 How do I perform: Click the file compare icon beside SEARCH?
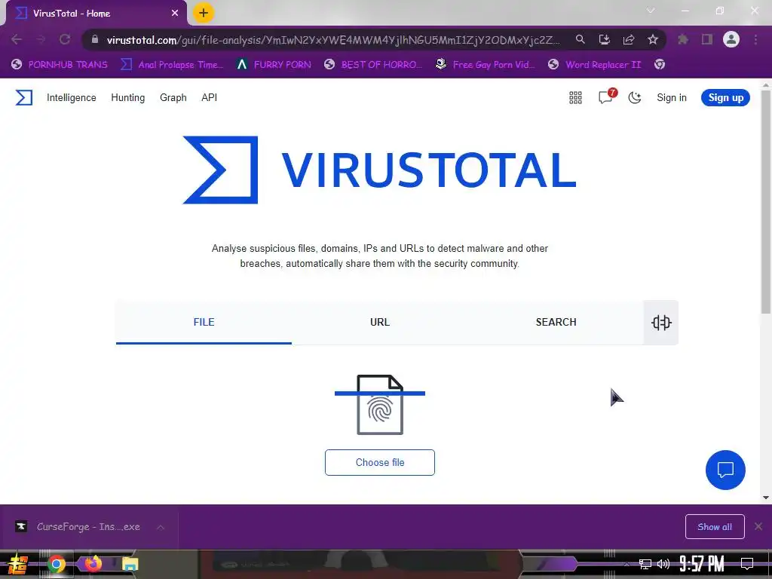pos(661,323)
